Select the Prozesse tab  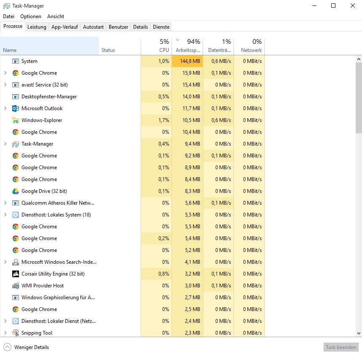pos(13,26)
